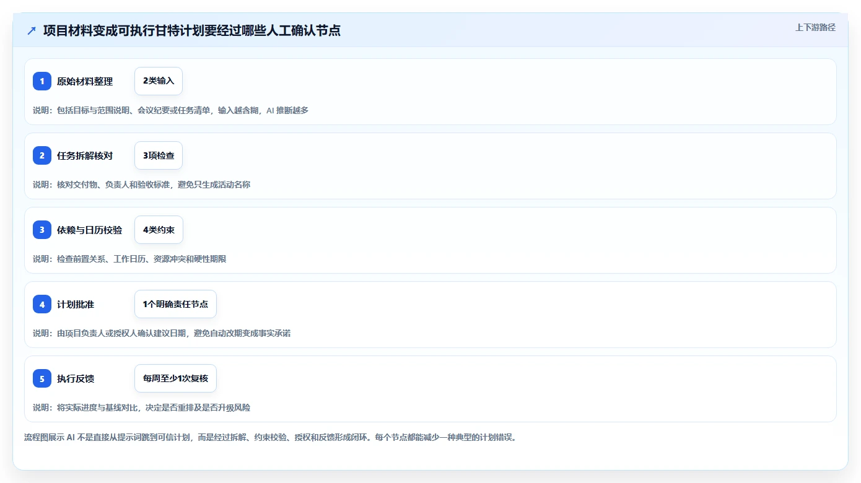The width and height of the screenshot is (861, 483).
Task: Click the title 项目材料变成可执行甘特计划要经过哪些人工确认节点
Action: [x=192, y=30]
